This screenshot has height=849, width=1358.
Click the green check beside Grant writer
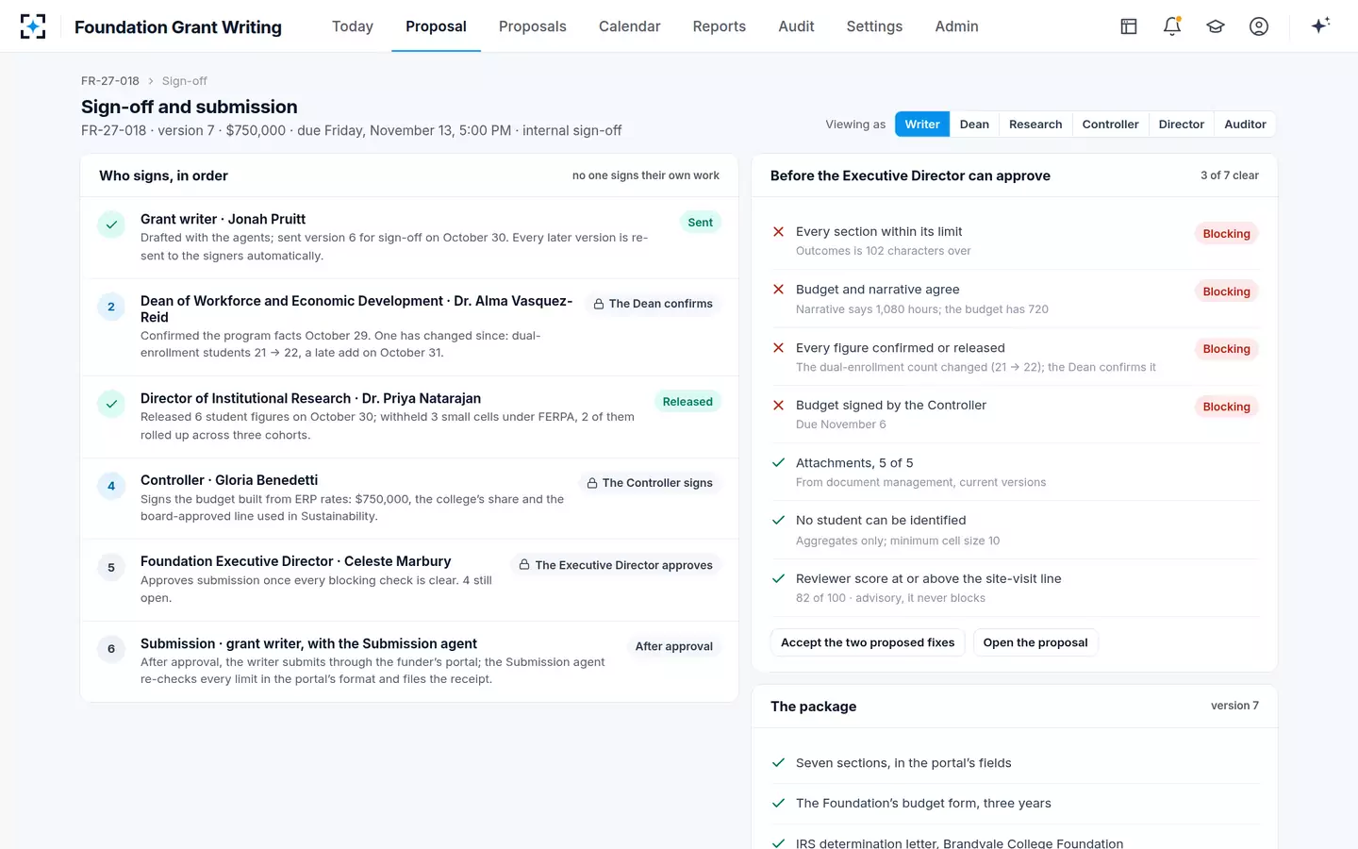(x=111, y=225)
